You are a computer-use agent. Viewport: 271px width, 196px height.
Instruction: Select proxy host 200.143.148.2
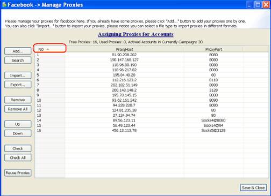[x=124, y=90]
